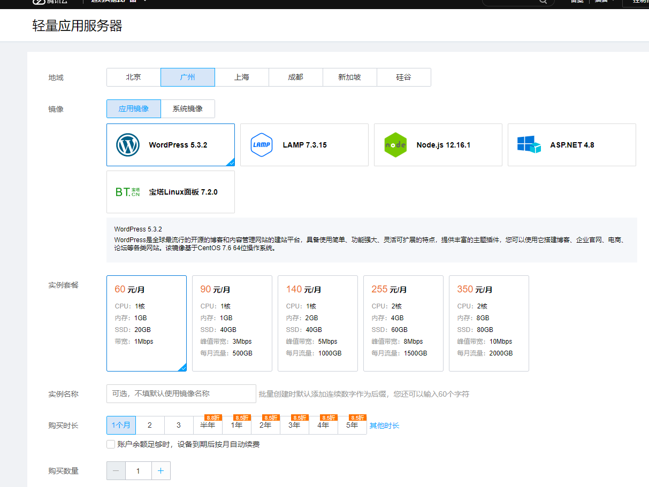
Task: Choose 北京 as the region
Action: coord(134,77)
